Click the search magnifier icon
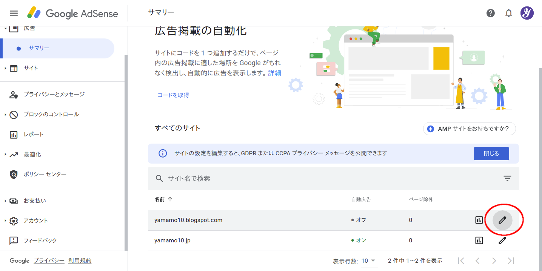Image resolution: width=542 pixels, height=271 pixels. point(159,178)
